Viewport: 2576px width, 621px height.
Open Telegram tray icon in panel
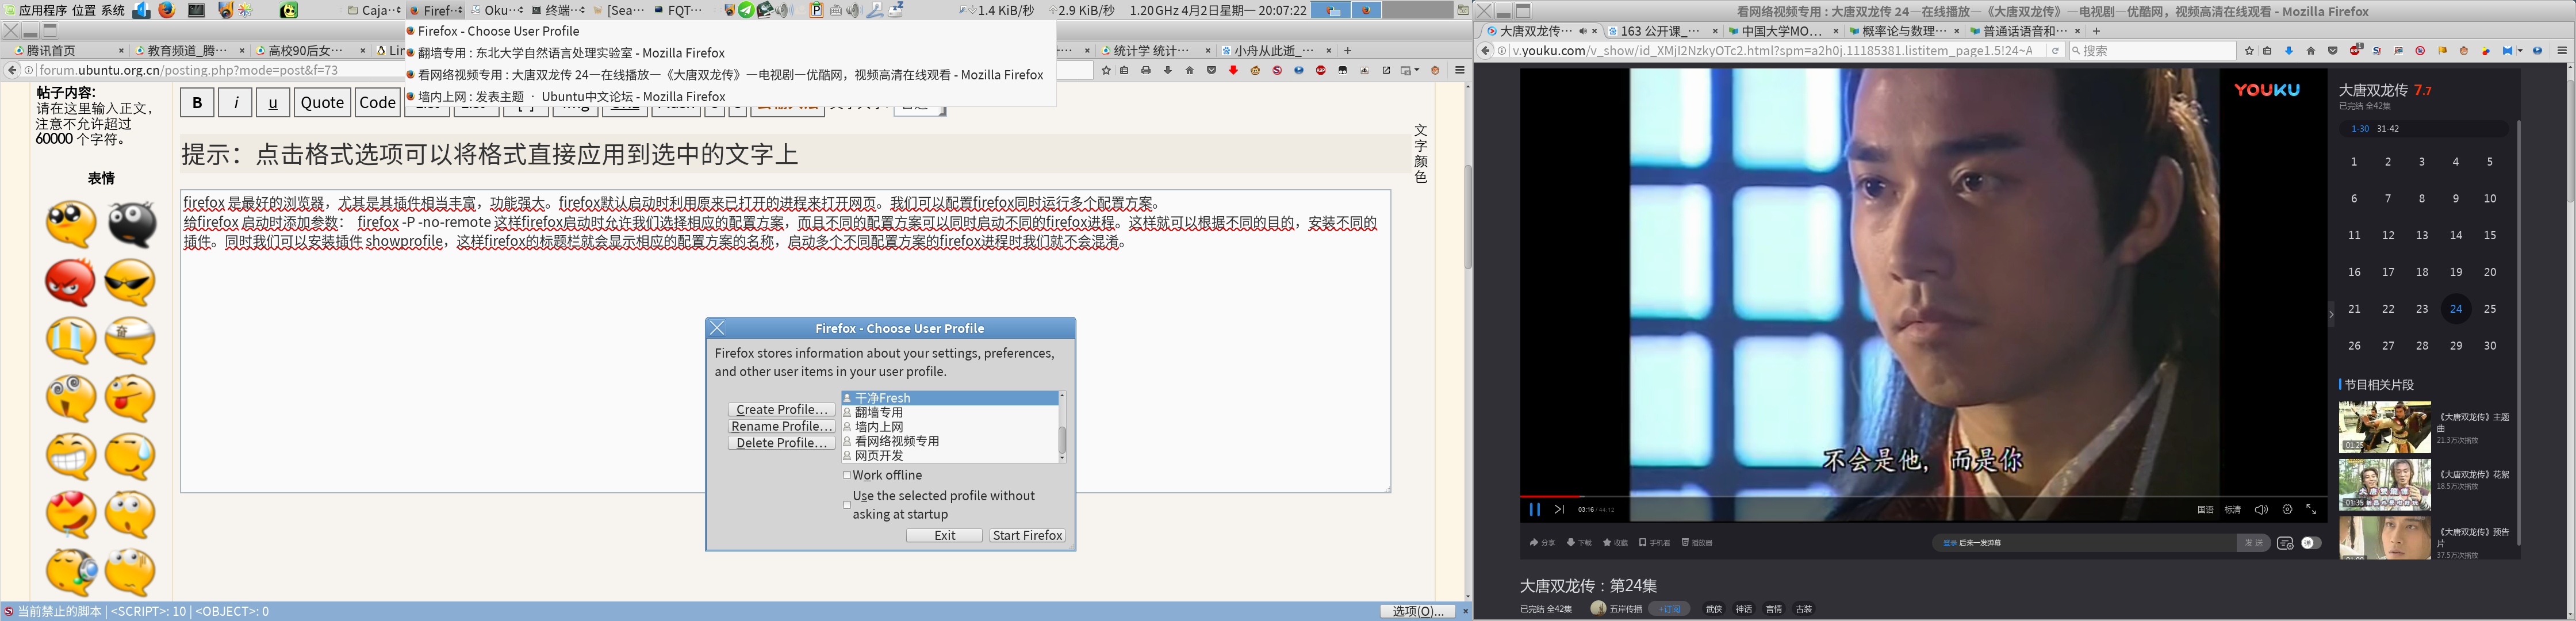tap(746, 10)
